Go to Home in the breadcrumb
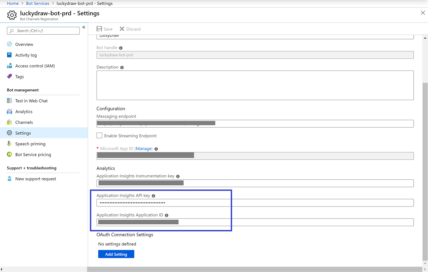The image size is (428, 272). (x=13, y=3)
